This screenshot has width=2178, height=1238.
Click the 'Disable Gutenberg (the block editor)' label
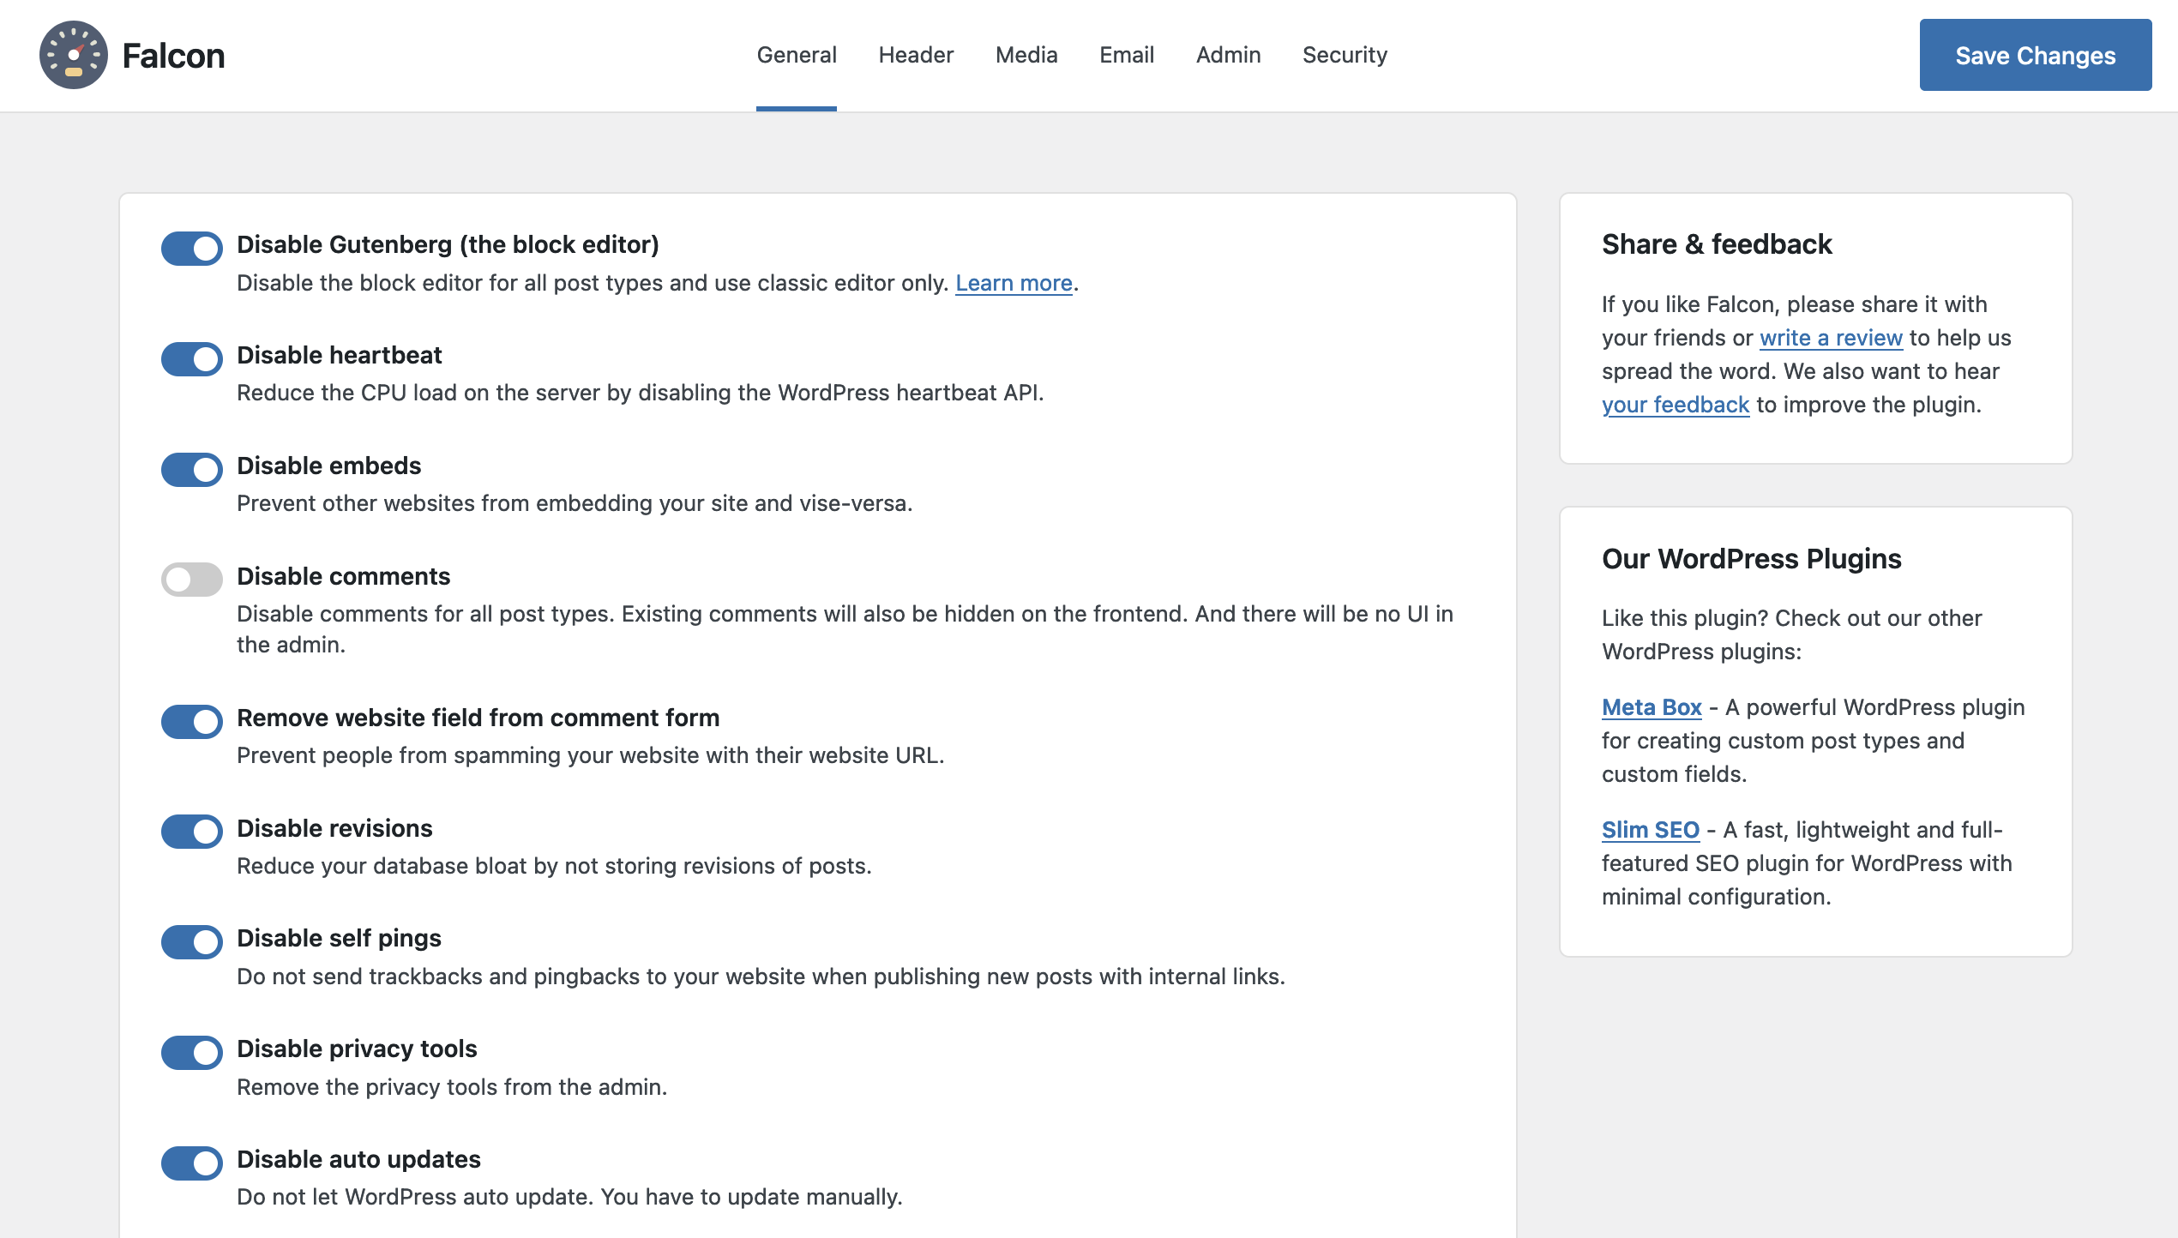click(x=448, y=244)
